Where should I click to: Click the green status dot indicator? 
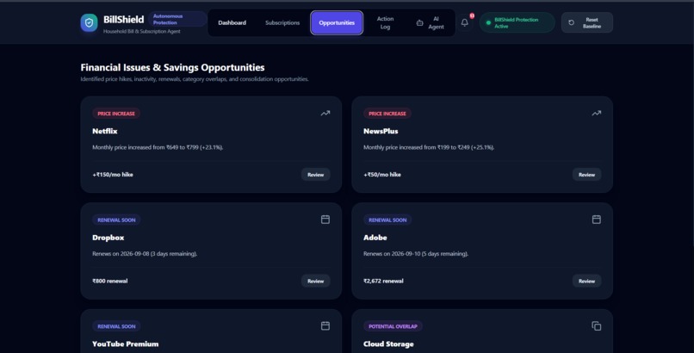[488, 23]
